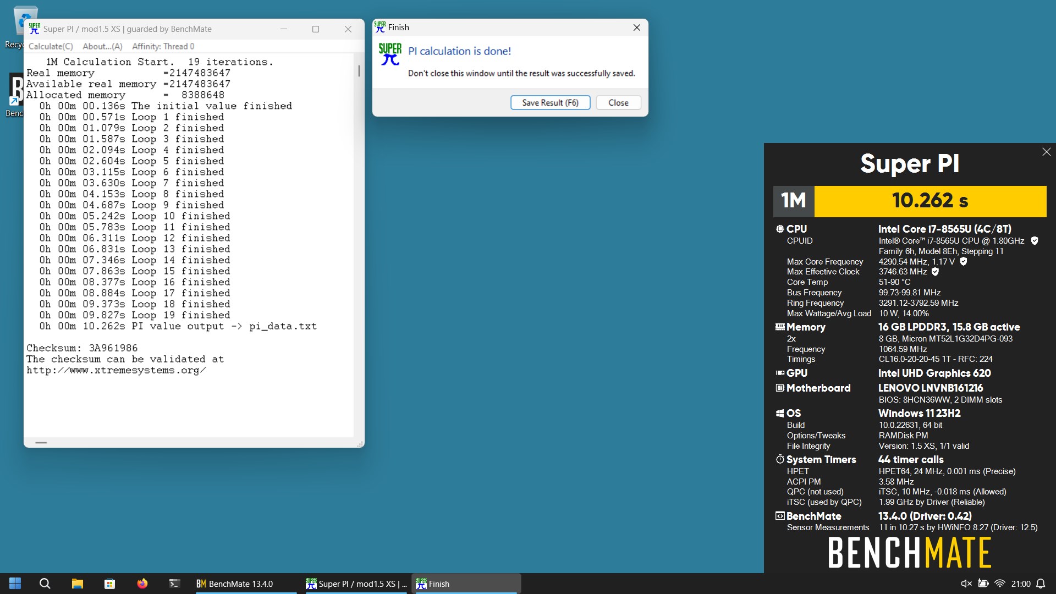Open the About...(A) menu

pyautogui.click(x=102, y=46)
